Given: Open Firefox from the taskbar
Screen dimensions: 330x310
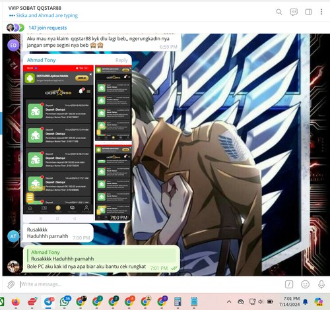Looking at the screenshot, I should [16, 301].
